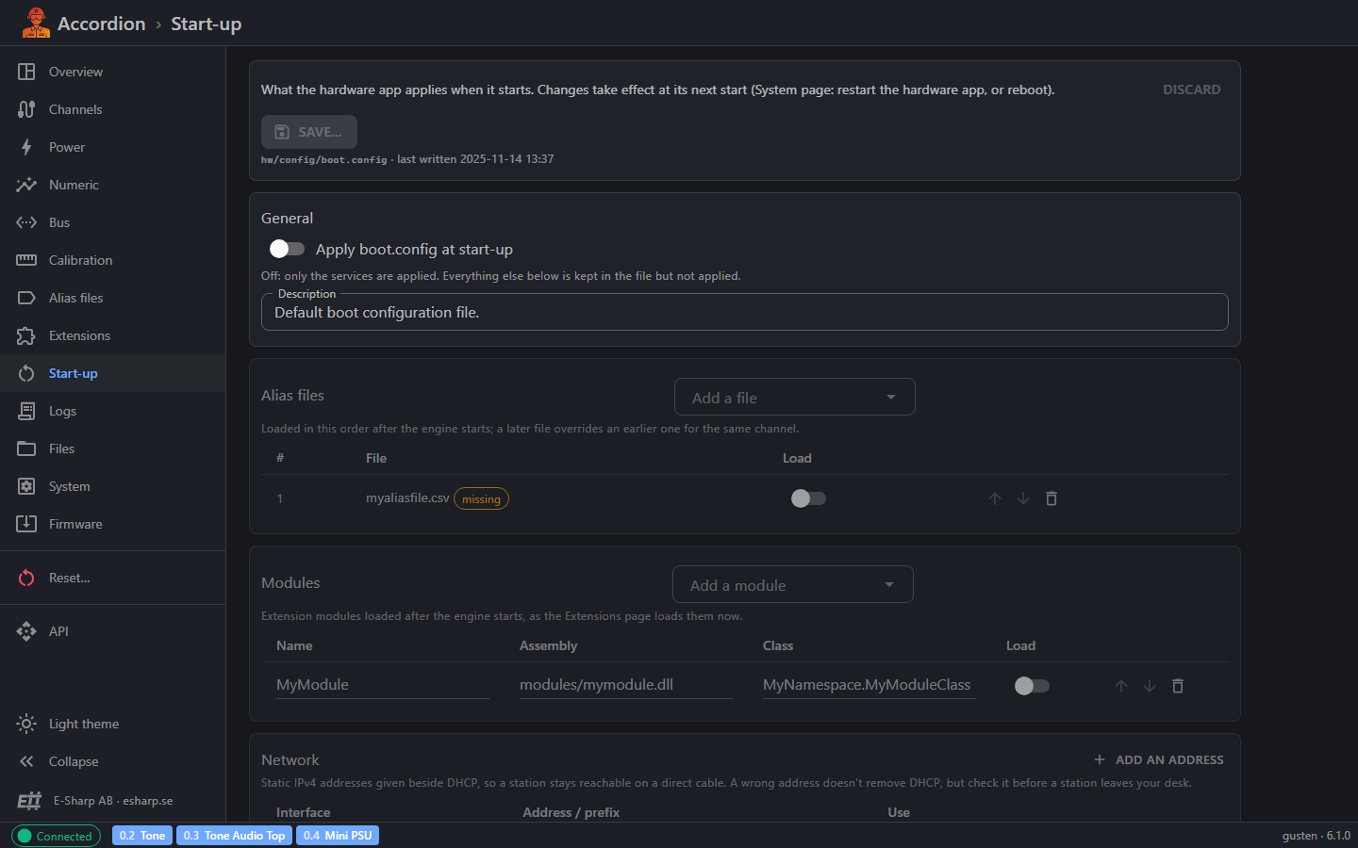
Task: Click the Bus sidebar icon
Action: pyautogui.click(x=26, y=222)
